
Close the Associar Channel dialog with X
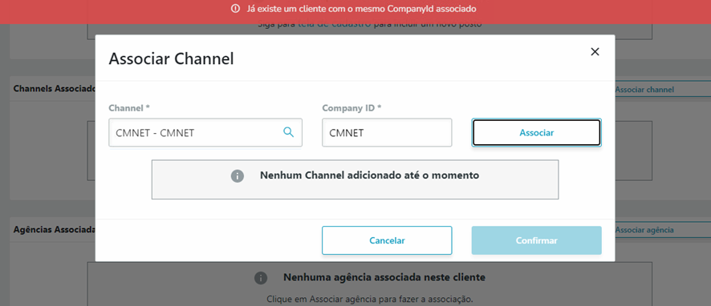pos(595,51)
